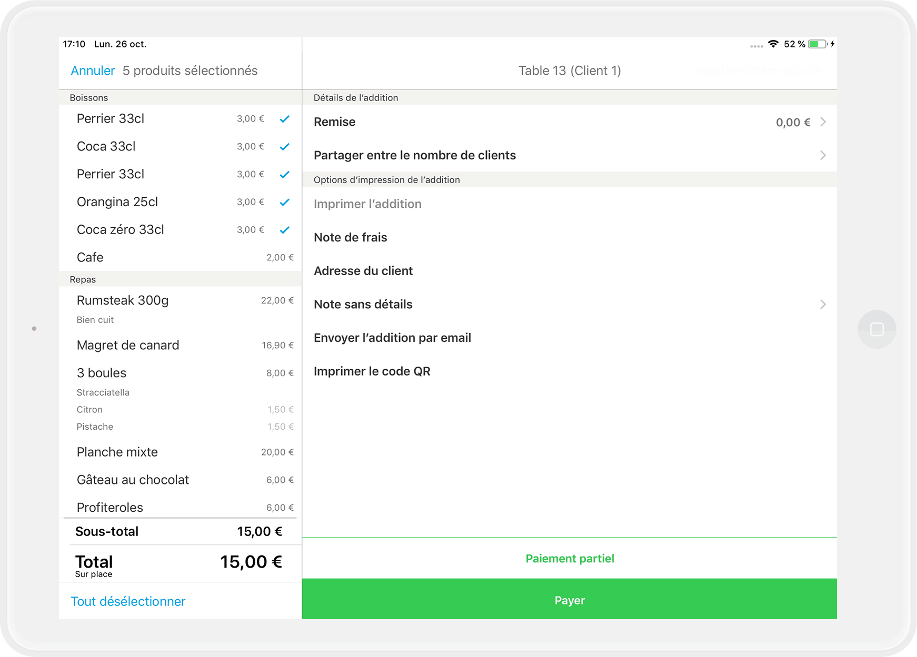Tap Imprimer l'addition option
This screenshot has height=657, width=917.
pos(570,204)
